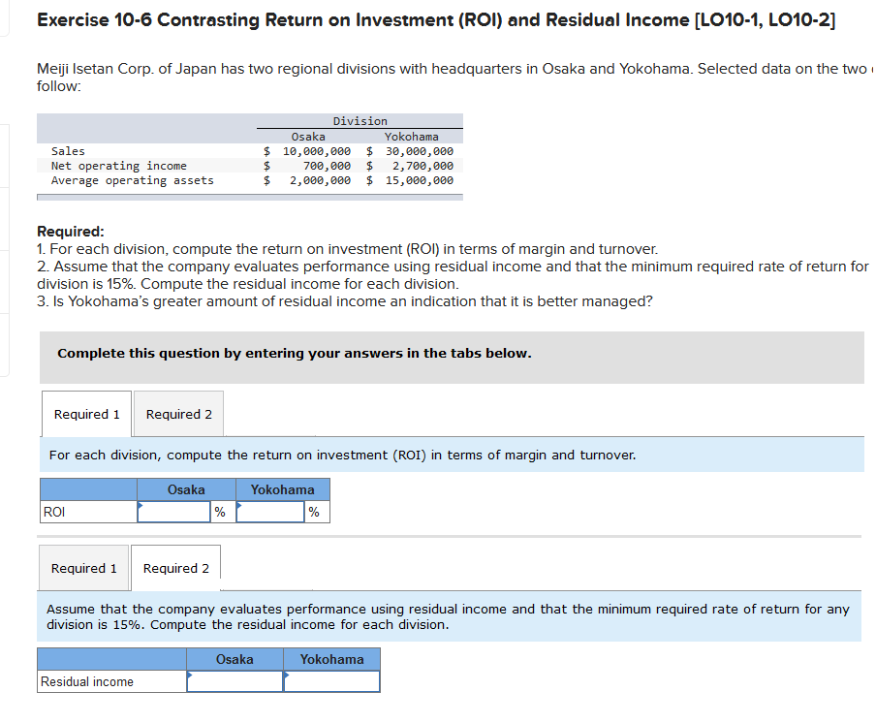Viewport: 876px width, 723px height.
Task: Click the Yokohama ROI input field
Action: point(270,512)
